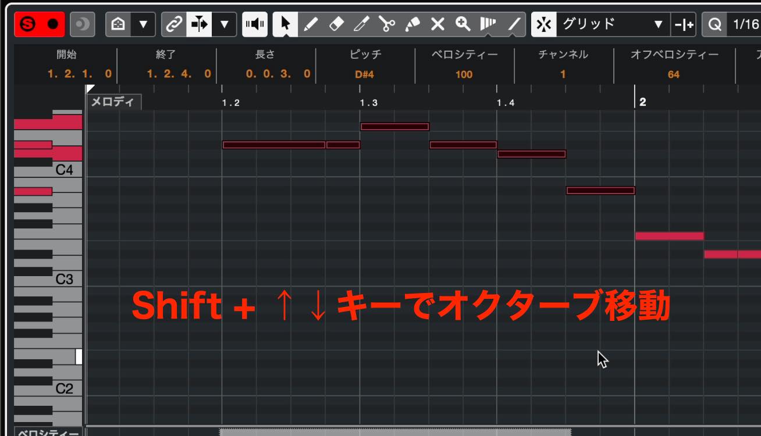Viewport: 761px width, 436px height.
Task: Select the Split scissors tool
Action: (387, 24)
